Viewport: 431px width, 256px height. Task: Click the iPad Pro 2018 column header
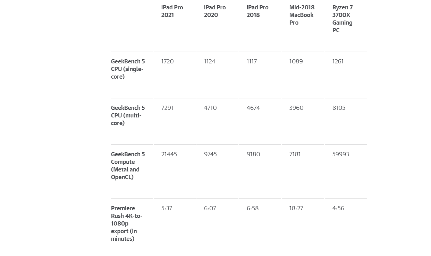click(257, 11)
